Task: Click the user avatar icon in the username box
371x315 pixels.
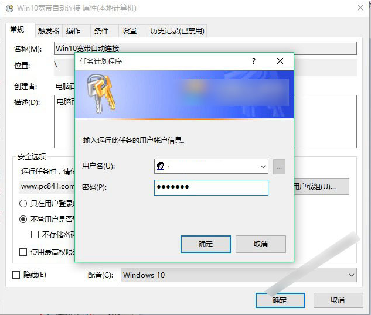Action: point(160,167)
